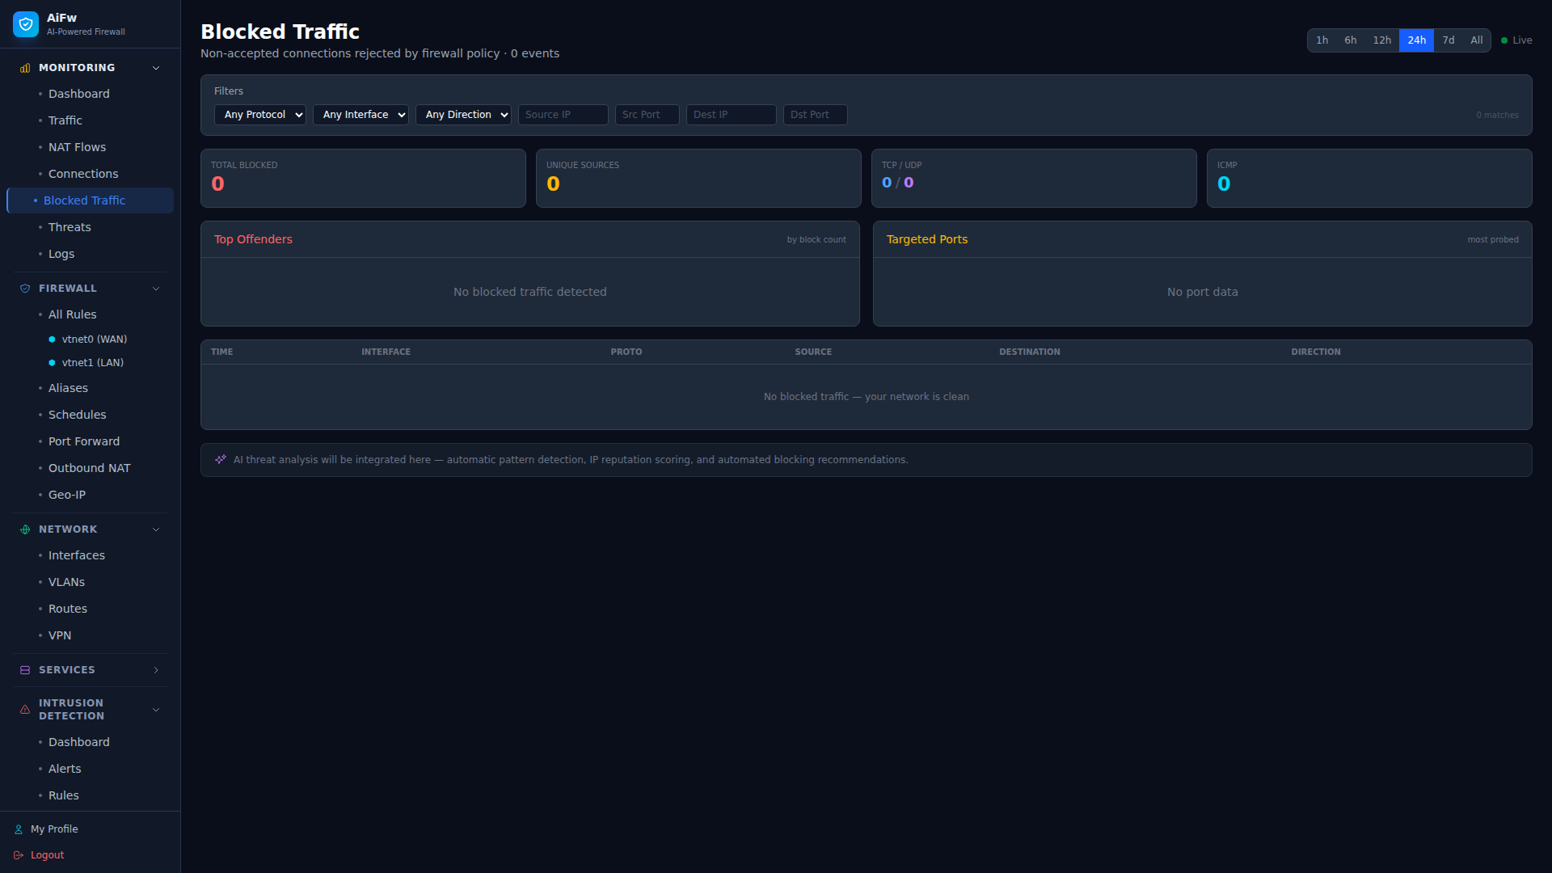Open the Interfaces page

coord(90,555)
